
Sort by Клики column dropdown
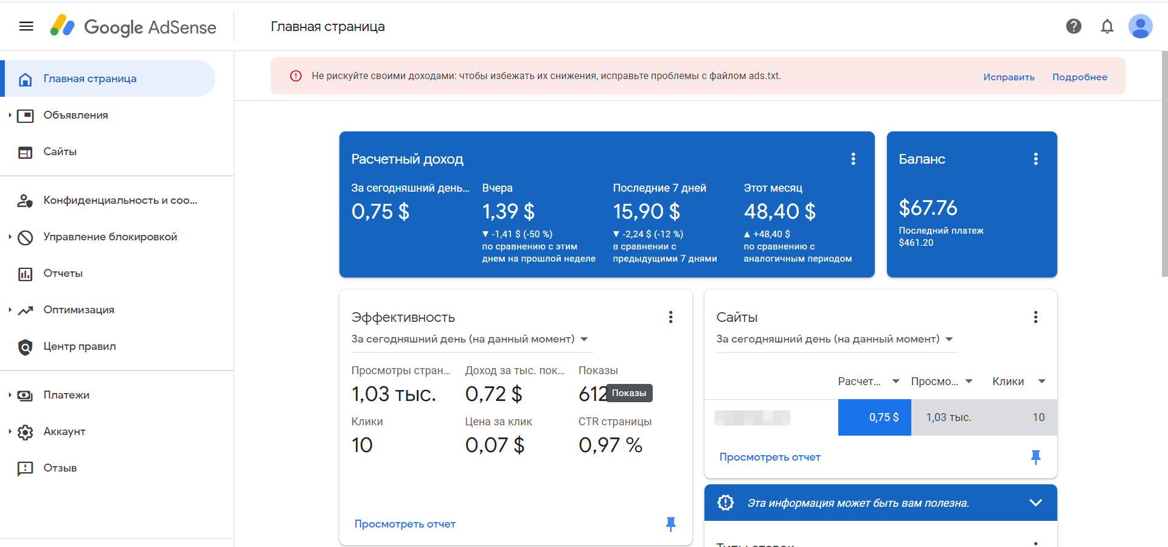[x=1041, y=382]
